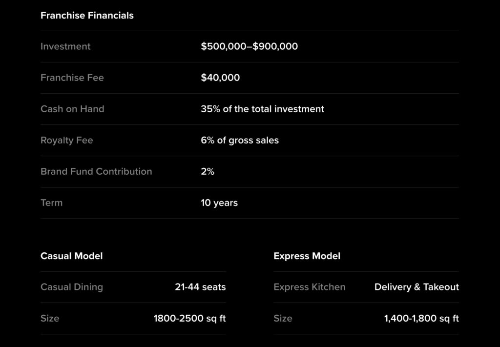The width and height of the screenshot is (500, 347).
Task: Click the 1,400-1,800 sq ft size value
Action: click(x=421, y=318)
